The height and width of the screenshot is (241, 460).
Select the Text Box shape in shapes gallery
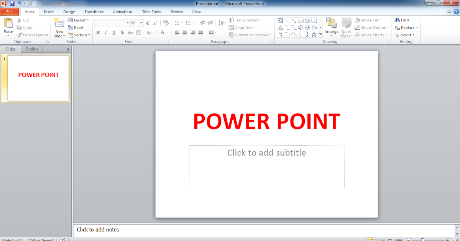(280, 21)
